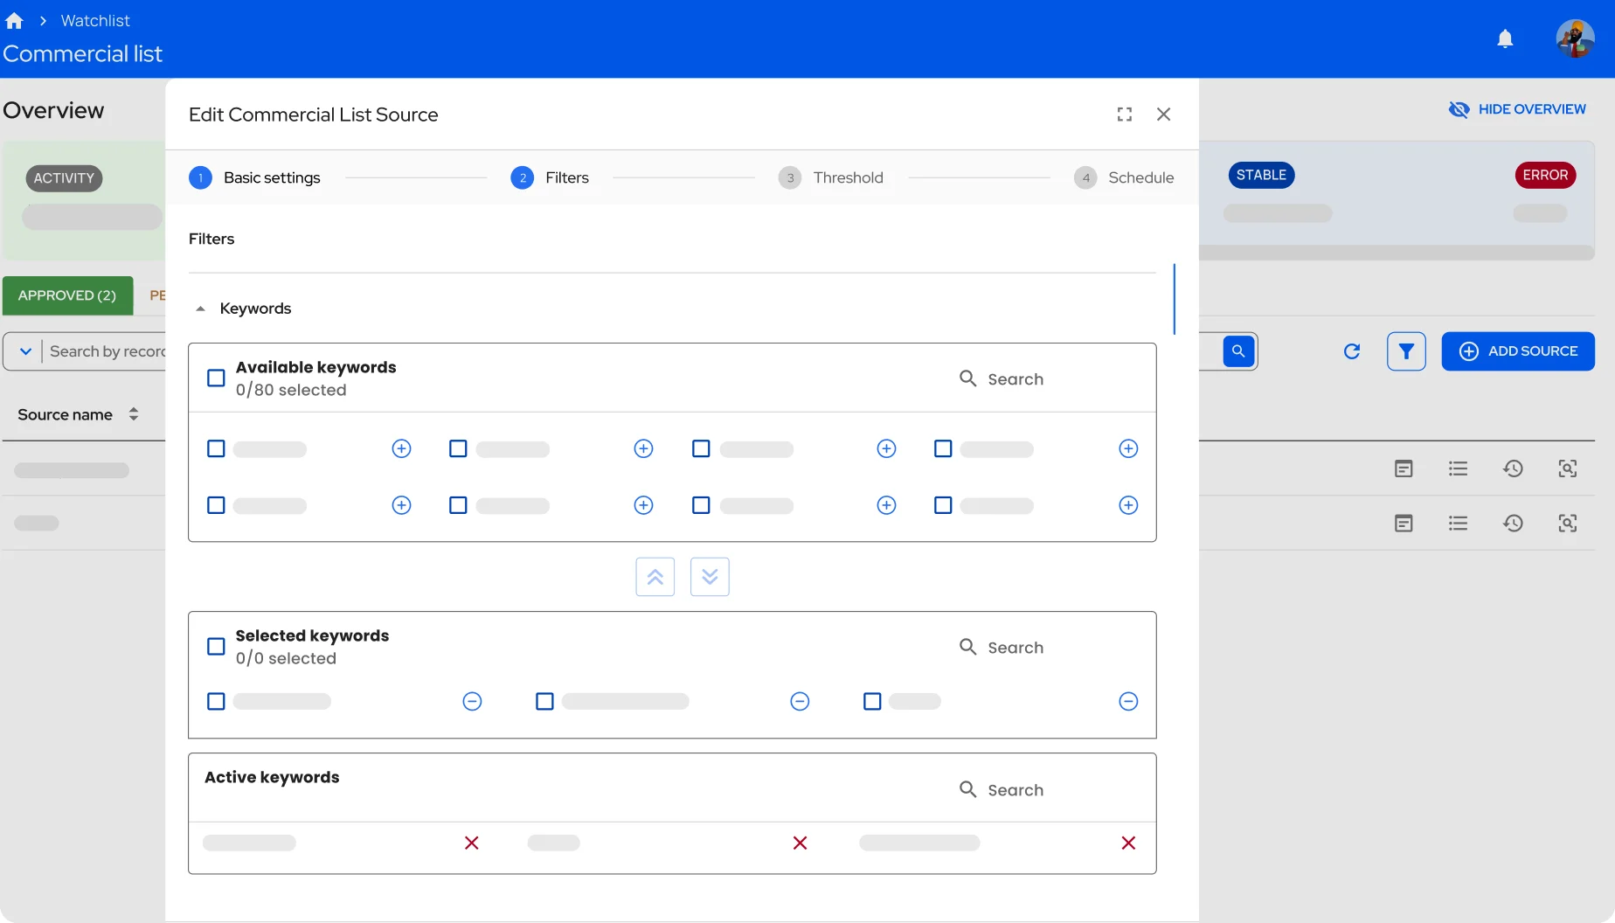1615x923 pixels.
Task: Add first available keyword in bottom row
Action: pyautogui.click(x=401, y=505)
